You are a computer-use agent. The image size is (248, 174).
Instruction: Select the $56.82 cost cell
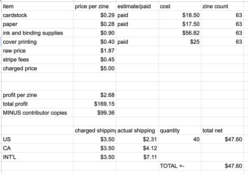pyautogui.click(x=180, y=33)
